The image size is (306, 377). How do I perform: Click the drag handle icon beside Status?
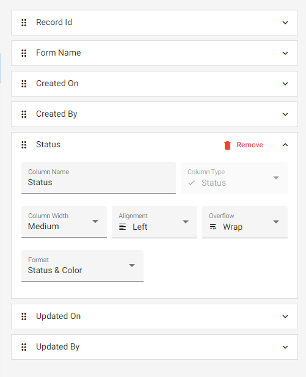click(x=24, y=145)
